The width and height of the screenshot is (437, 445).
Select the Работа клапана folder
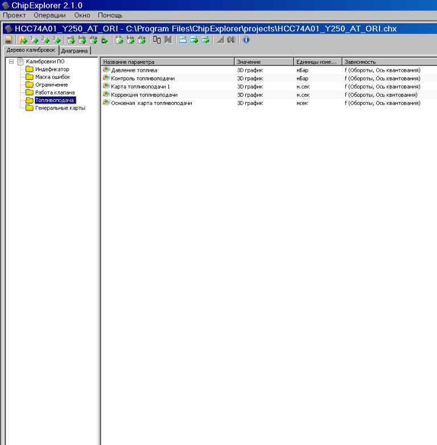coord(55,92)
